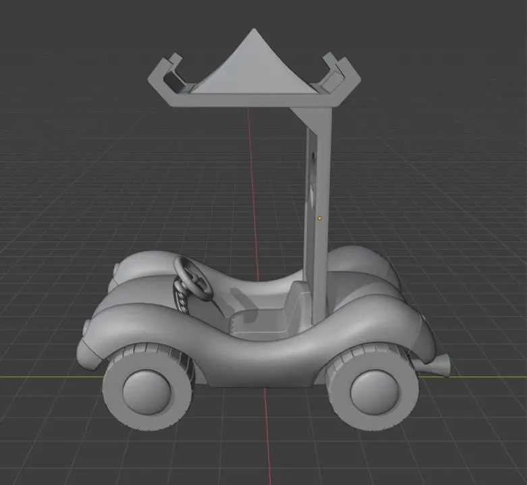The width and height of the screenshot is (527, 485).
Task: Click the orange object origin dot
Action: pos(320,219)
